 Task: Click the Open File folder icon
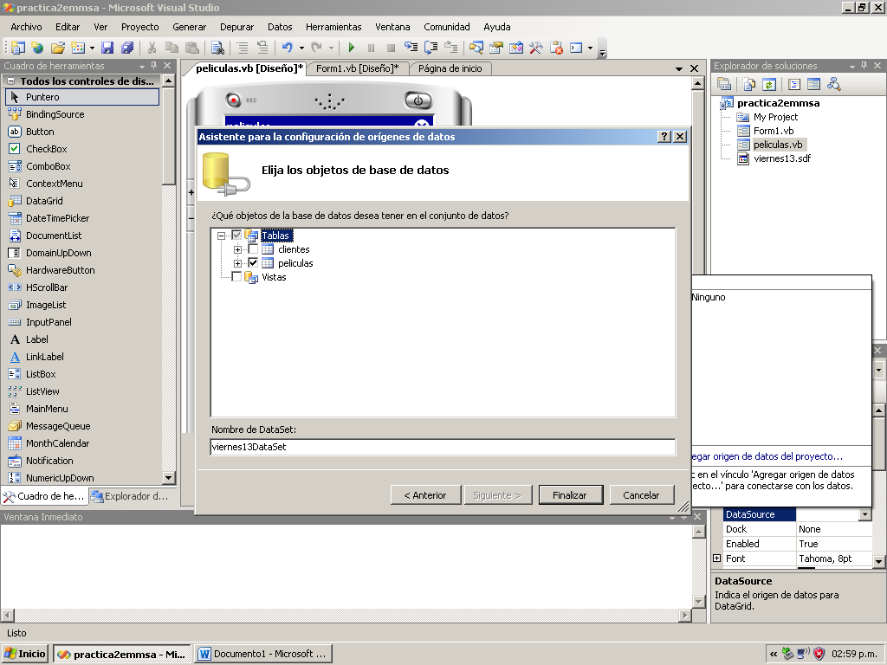coord(58,48)
